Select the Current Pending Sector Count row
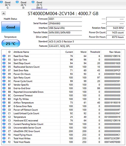This screenshot has width=126, height=146. [61, 124]
